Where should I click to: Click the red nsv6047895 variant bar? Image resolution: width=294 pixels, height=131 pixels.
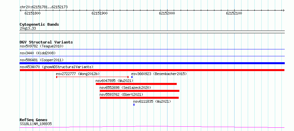point(136,84)
